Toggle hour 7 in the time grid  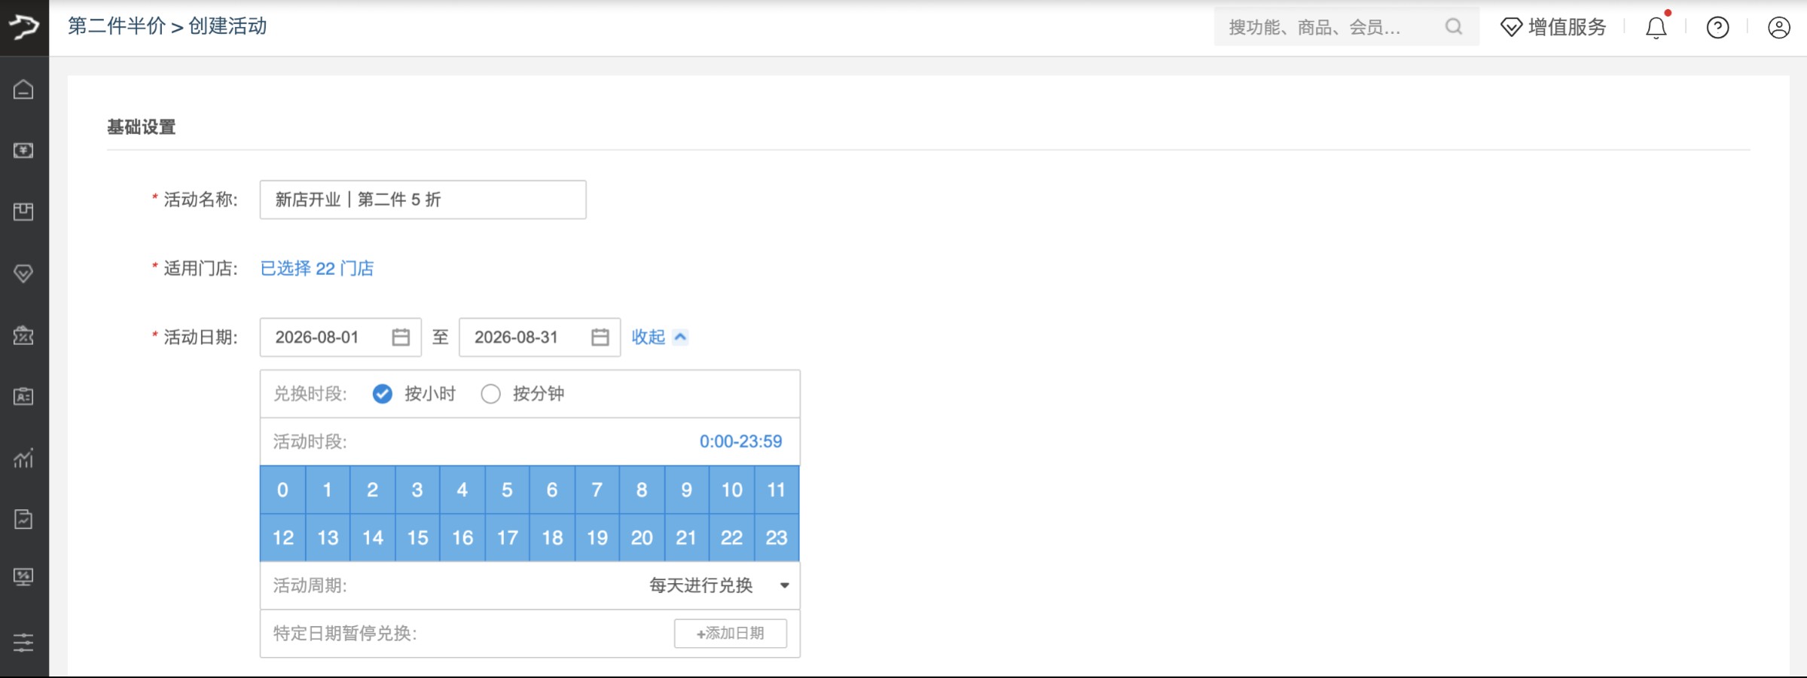pos(597,490)
